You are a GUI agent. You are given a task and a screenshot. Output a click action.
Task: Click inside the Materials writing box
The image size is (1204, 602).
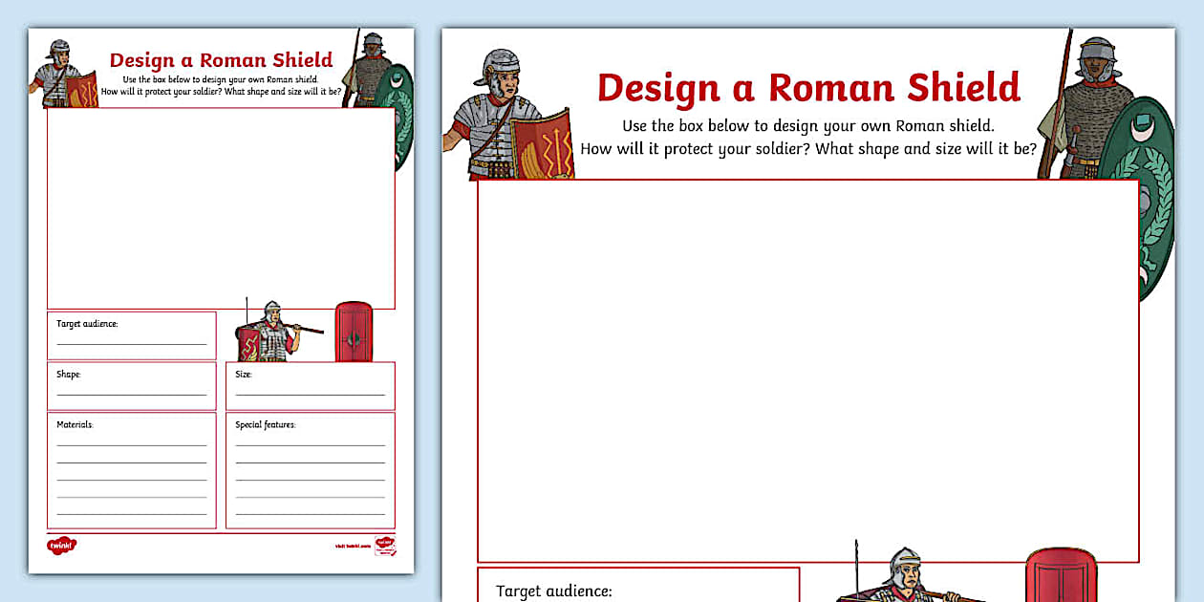tap(131, 468)
